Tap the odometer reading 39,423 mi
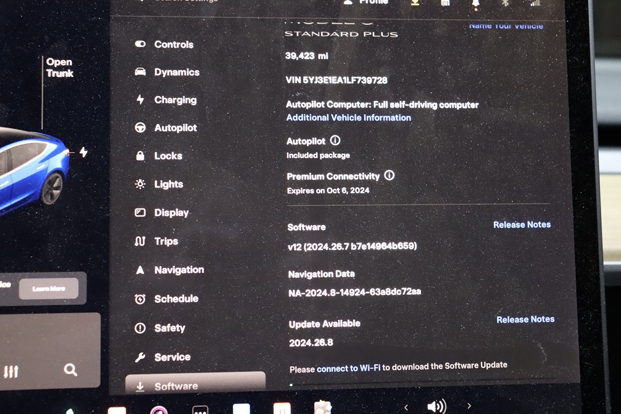The width and height of the screenshot is (621, 414). point(306,55)
